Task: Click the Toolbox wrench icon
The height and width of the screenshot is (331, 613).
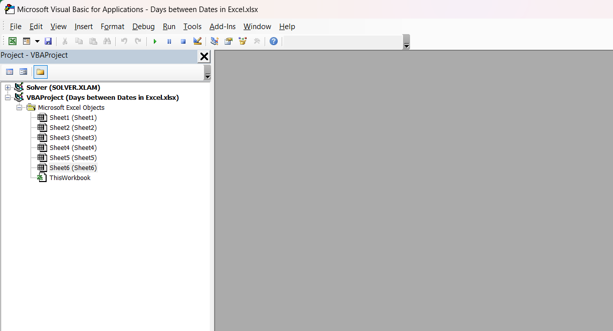Action: pos(257,41)
